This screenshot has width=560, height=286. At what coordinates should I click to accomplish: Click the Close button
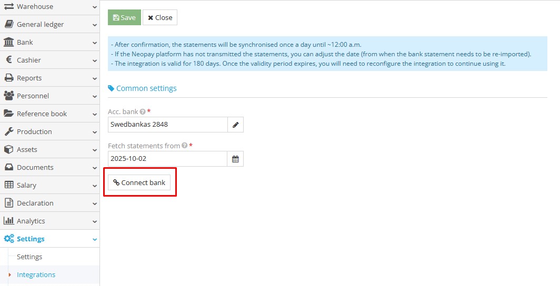(160, 17)
